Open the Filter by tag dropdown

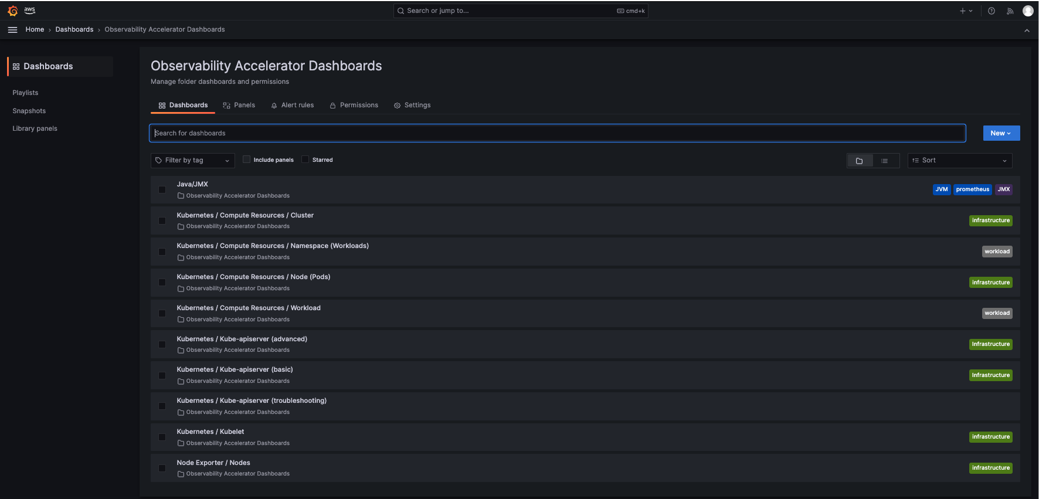(193, 160)
